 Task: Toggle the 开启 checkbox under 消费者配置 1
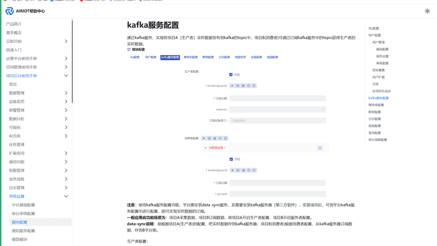[231, 159]
